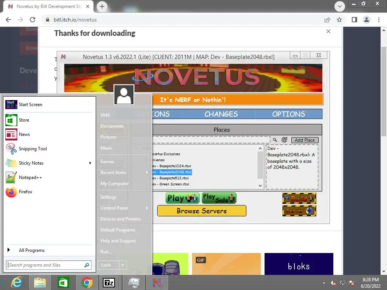This screenshot has width=387, height=290.
Task: Open a new Chrome tab
Action: (x=102, y=6)
